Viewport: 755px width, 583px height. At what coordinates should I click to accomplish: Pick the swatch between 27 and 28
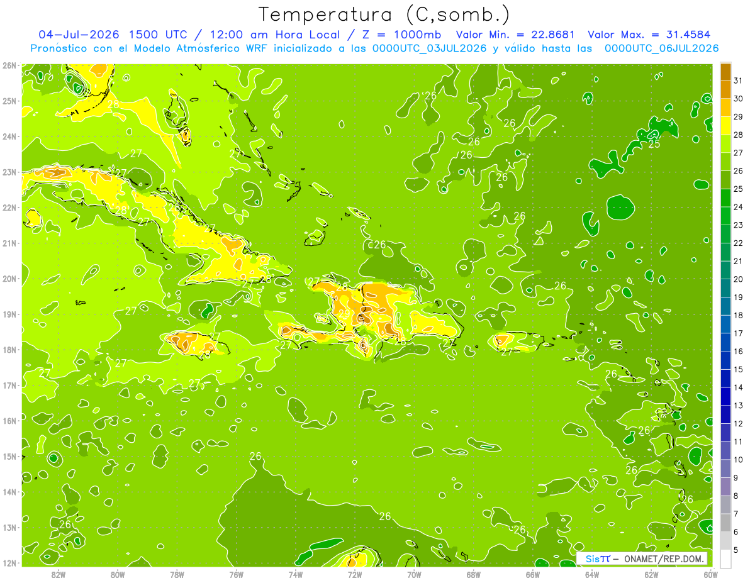[725, 144]
